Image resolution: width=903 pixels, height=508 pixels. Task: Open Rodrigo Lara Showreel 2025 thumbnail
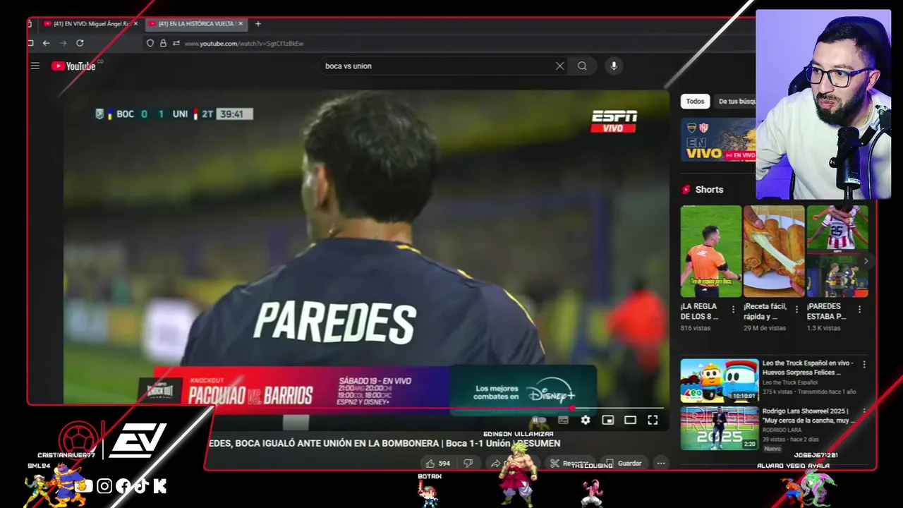coord(719,428)
